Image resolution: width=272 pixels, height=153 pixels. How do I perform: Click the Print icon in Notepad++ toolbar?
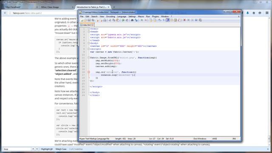[x=105, y=20]
